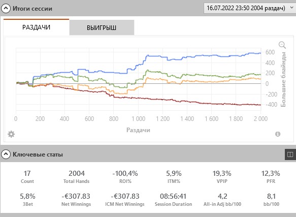
Task: Open the session date dropdown
Action: tap(250, 8)
